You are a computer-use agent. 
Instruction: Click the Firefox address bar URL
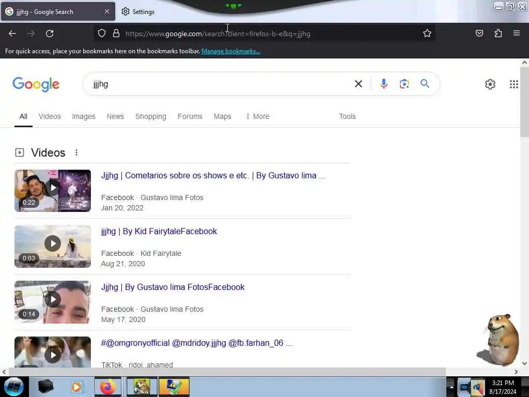pyautogui.click(x=217, y=34)
